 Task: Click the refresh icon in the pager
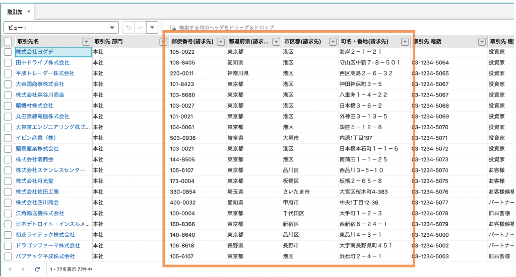pos(37,269)
